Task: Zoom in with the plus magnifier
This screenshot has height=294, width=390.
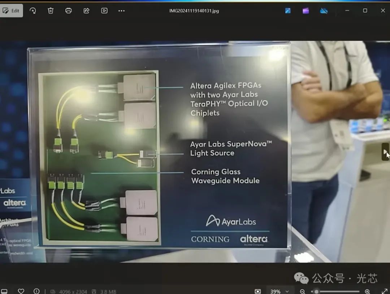Action: pyautogui.click(x=367, y=291)
